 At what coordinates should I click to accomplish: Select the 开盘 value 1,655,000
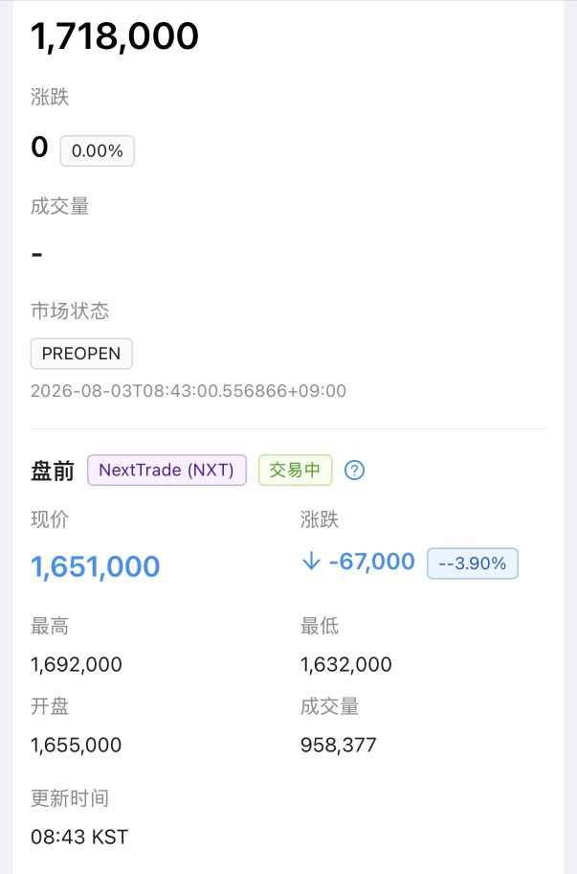(77, 745)
